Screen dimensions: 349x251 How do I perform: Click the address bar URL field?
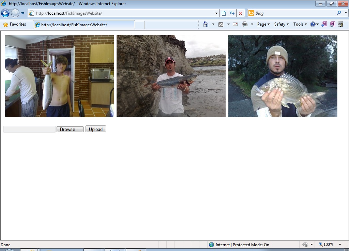pos(123,13)
